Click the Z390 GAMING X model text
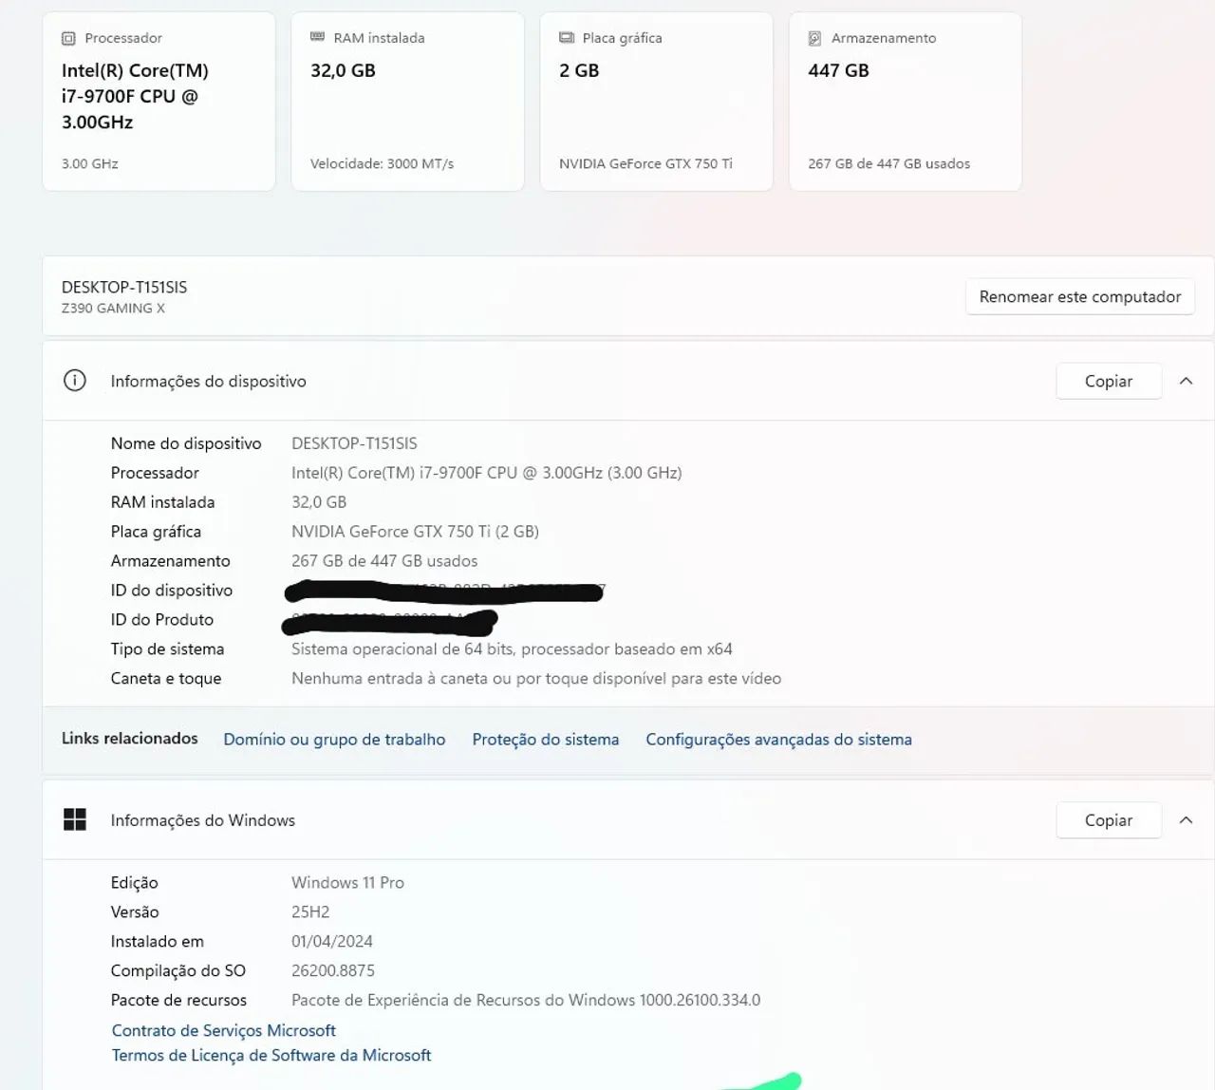This screenshot has width=1215, height=1090. [113, 308]
